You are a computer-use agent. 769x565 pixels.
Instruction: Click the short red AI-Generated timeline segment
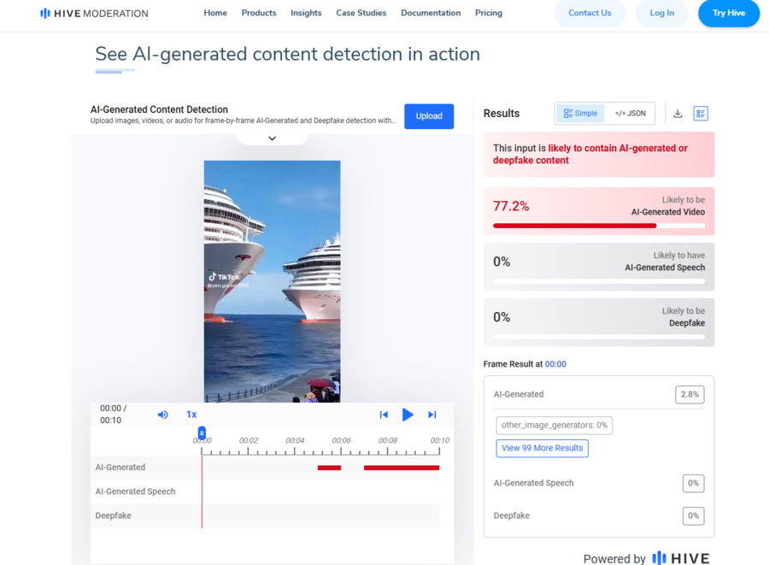click(329, 468)
